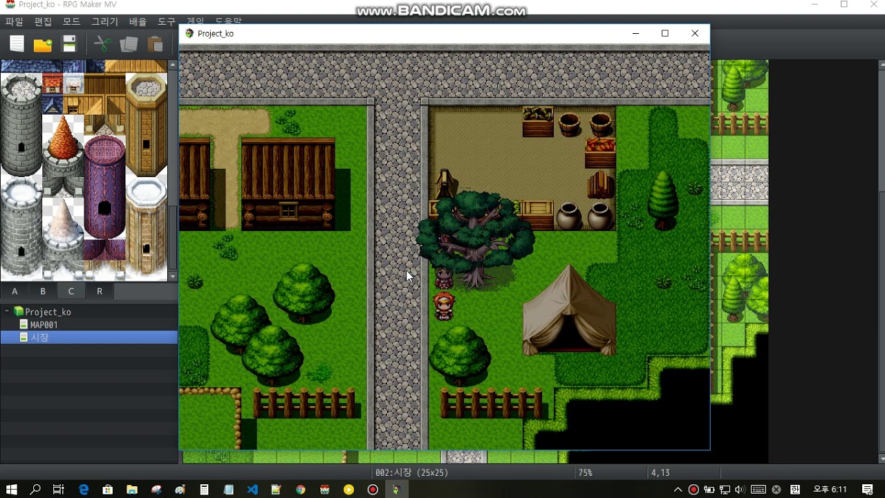Image resolution: width=885 pixels, height=498 pixels.
Task: Pick the purple round tower tile
Action: (104, 187)
